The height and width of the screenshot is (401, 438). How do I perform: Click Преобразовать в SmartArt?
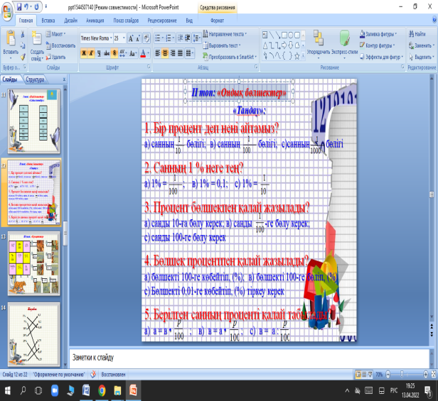tap(230, 57)
